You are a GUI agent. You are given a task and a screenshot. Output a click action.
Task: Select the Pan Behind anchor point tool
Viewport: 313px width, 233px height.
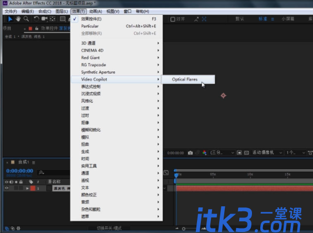click(53, 19)
